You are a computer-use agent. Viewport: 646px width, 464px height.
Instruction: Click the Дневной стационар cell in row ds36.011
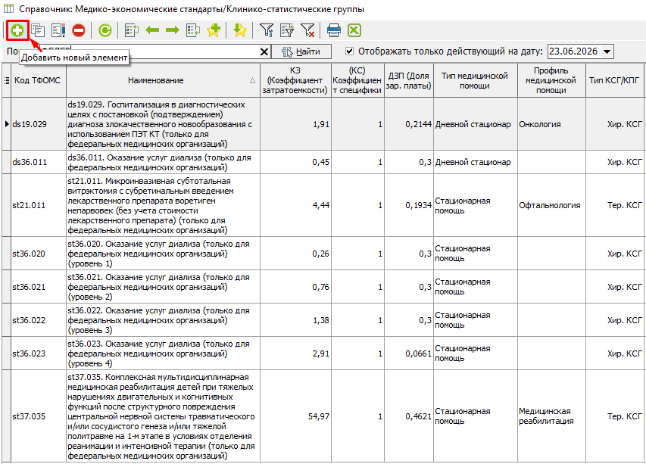475,162
